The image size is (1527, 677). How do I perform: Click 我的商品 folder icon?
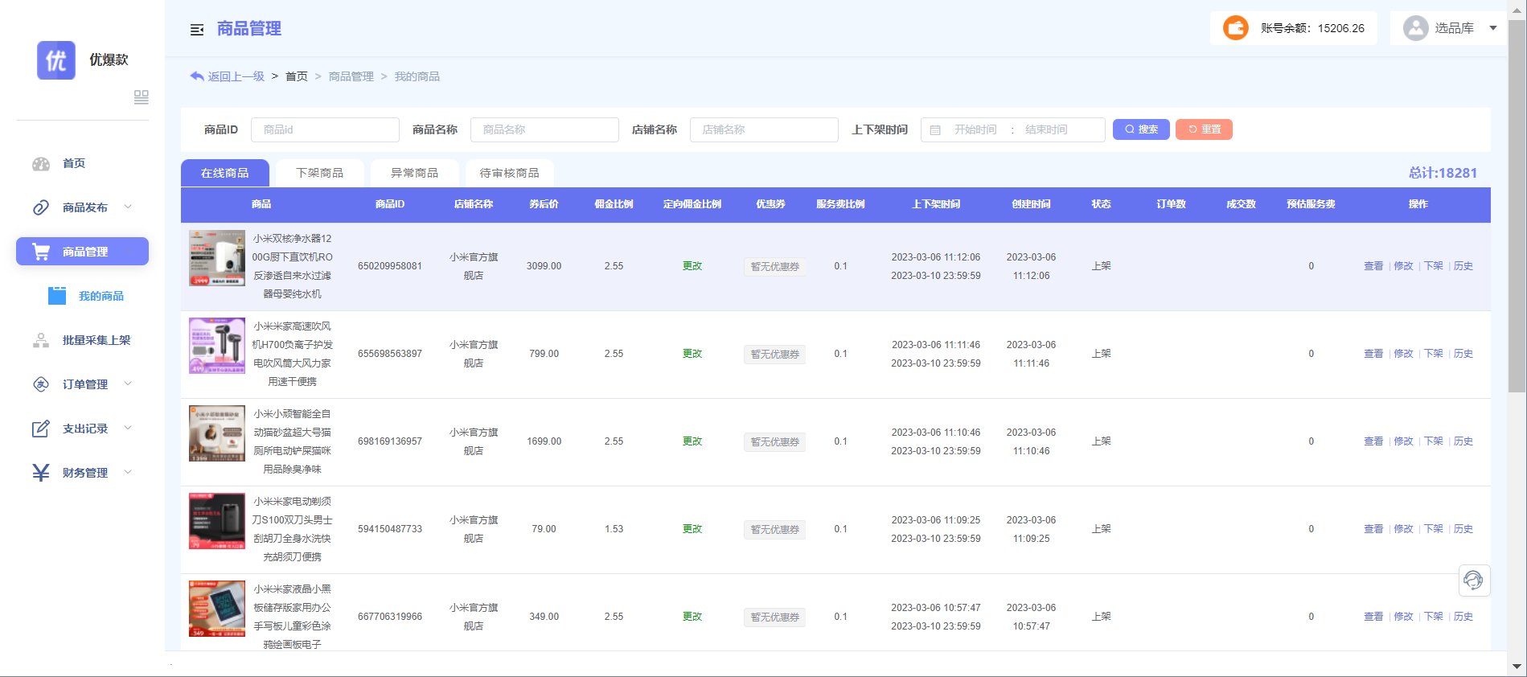(57, 296)
